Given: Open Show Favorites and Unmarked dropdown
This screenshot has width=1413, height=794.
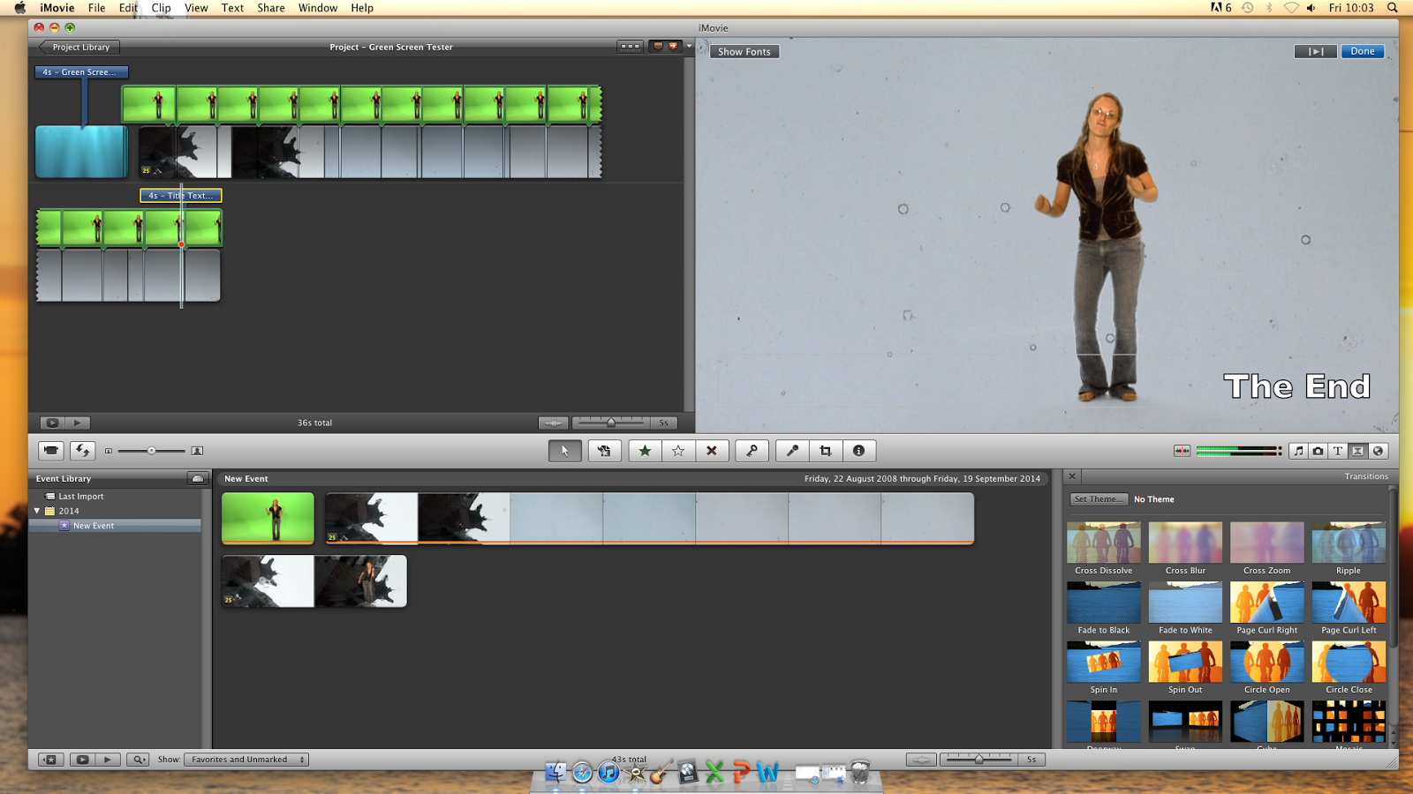Looking at the screenshot, I should [x=246, y=760].
